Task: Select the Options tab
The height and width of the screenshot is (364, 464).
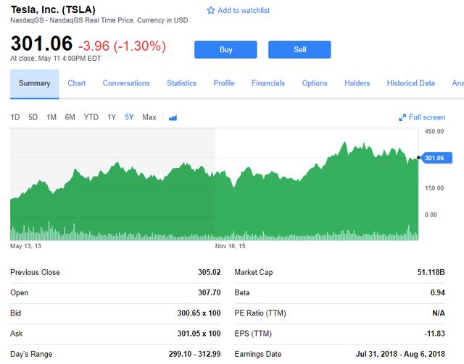Action: coord(315,83)
